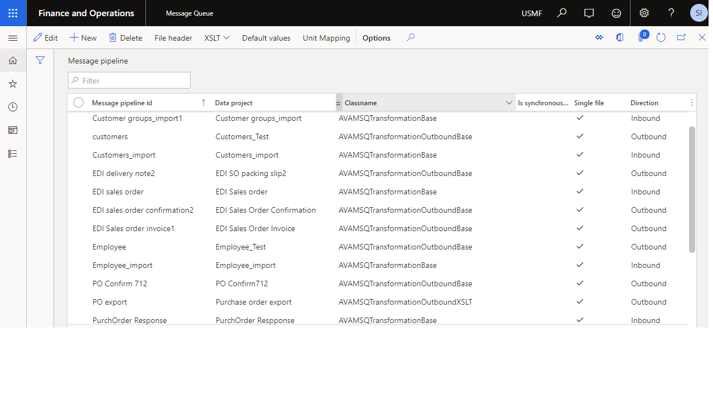The image size is (713, 401).
Task: Click the grid vertical scrollbar thumb
Action: click(x=692, y=189)
